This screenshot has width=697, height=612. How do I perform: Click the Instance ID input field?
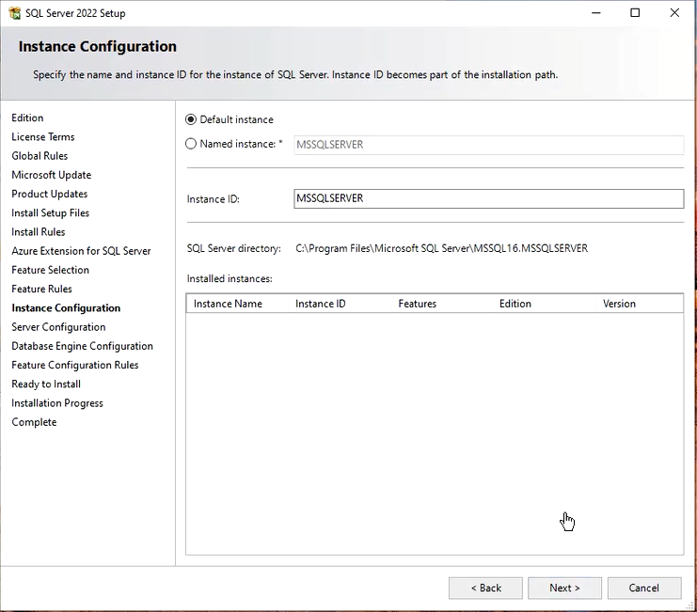pos(488,198)
